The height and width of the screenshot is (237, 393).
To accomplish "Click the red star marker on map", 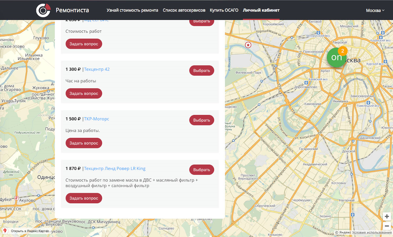I will 248,45.
